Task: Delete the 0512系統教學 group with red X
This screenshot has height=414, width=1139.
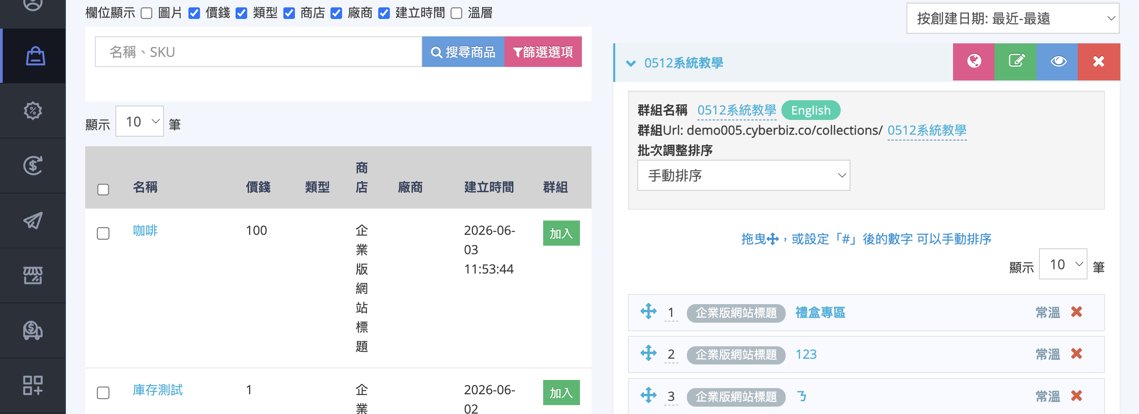Action: [1099, 62]
